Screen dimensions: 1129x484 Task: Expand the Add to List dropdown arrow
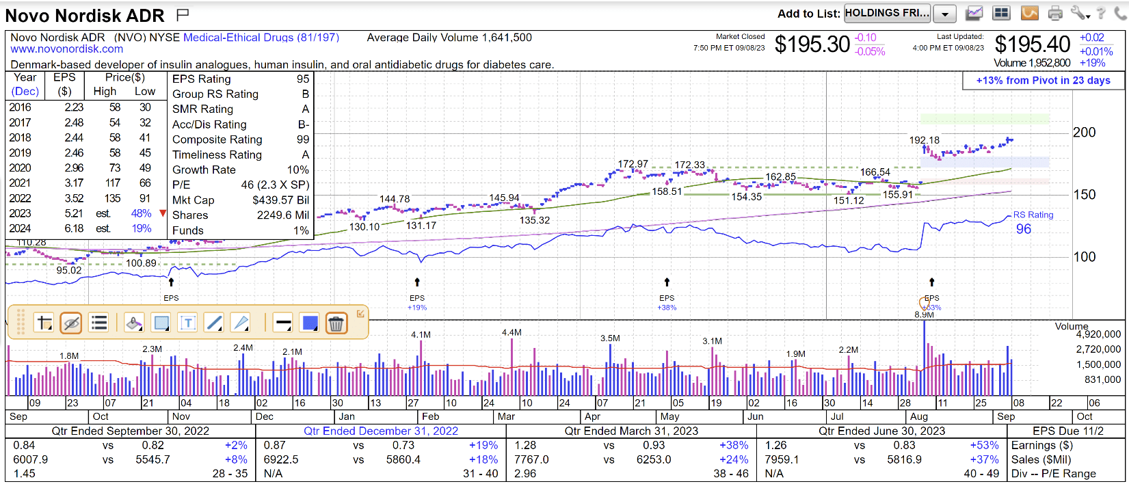tap(944, 14)
